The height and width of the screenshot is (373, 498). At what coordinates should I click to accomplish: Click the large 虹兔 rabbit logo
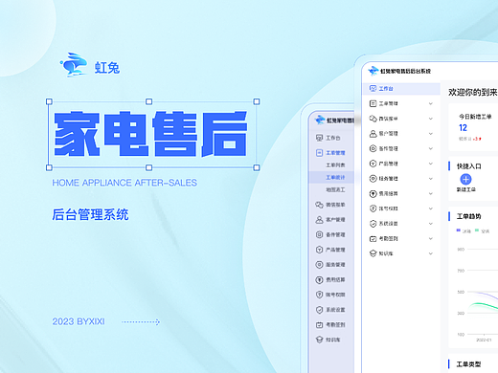[74, 65]
